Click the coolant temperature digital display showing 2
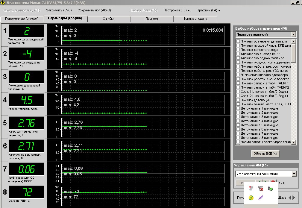302x208 pixels. tap(26, 31)
